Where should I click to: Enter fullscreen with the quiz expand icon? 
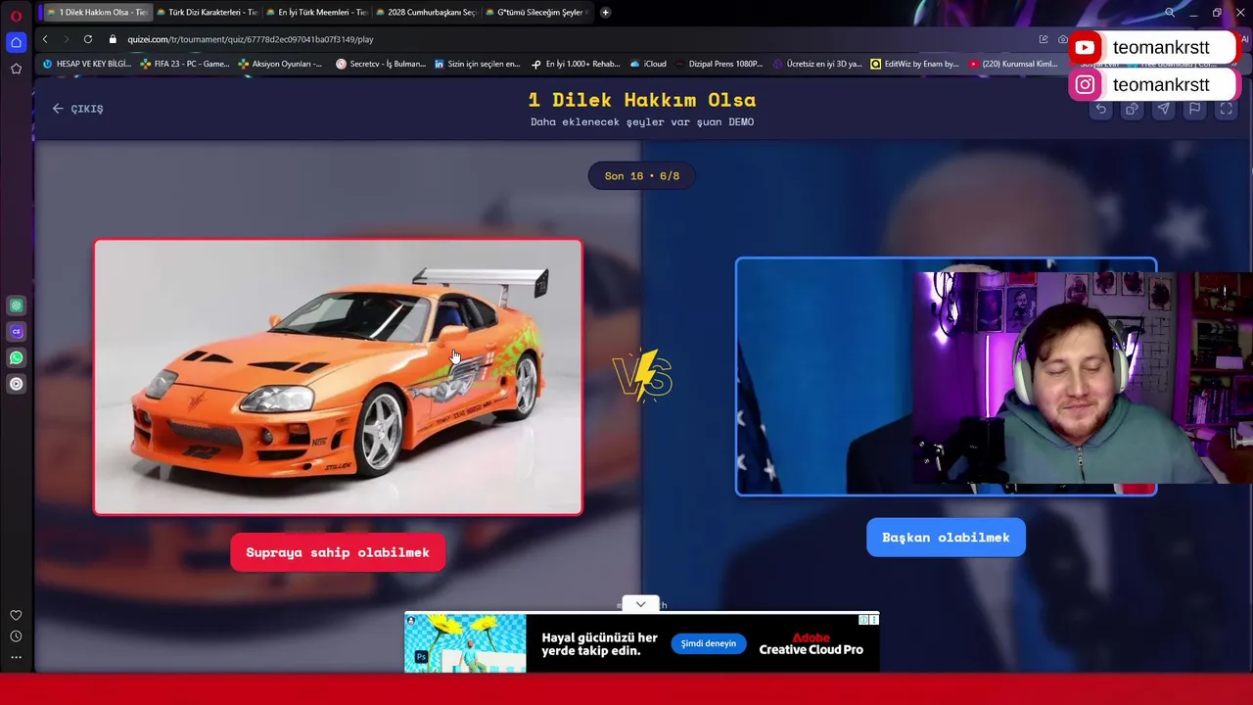1226,109
